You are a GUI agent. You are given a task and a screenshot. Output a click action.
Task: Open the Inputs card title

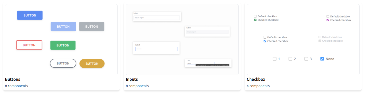click(132, 80)
